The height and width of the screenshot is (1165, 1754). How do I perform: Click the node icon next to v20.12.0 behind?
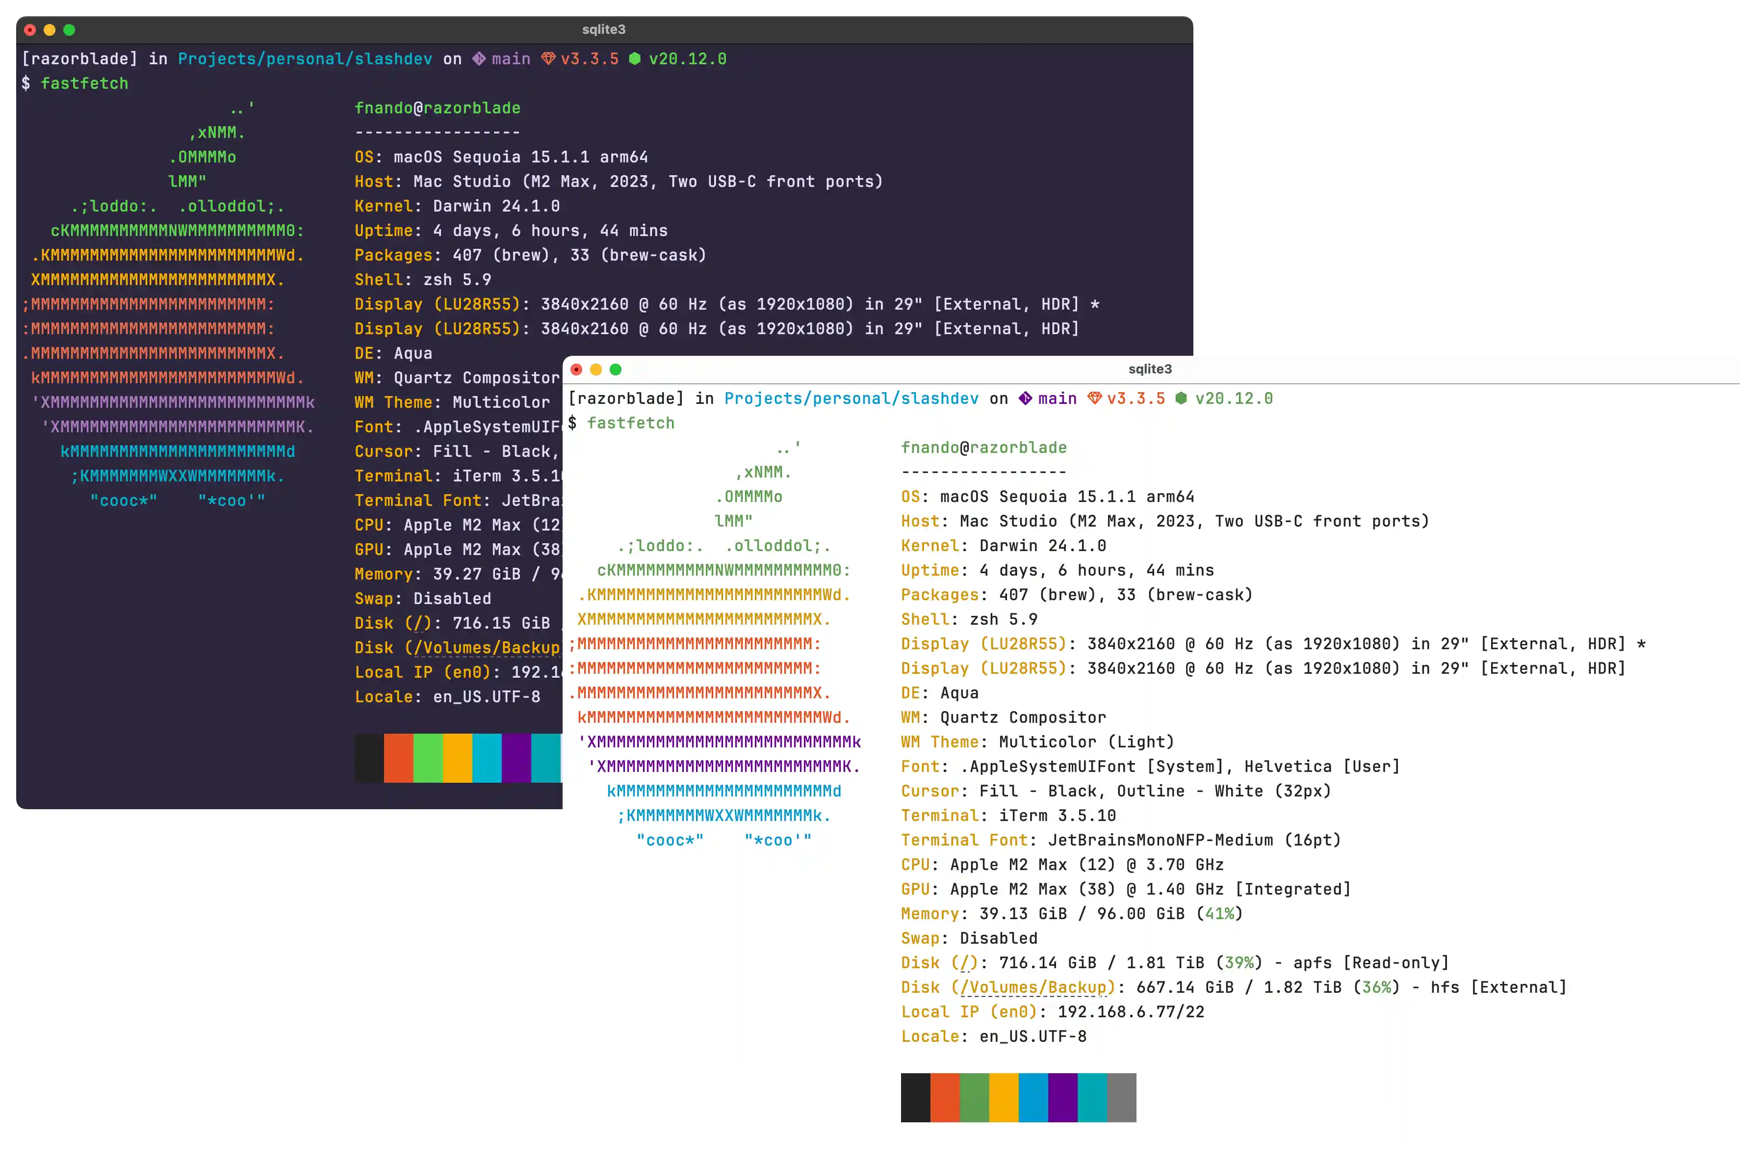[636, 59]
